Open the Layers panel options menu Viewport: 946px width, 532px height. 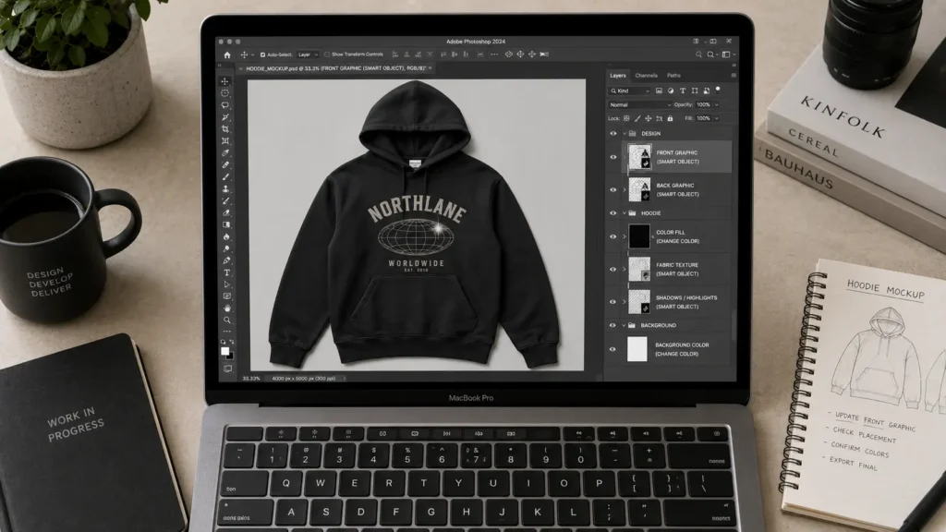pyautogui.click(x=734, y=76)
